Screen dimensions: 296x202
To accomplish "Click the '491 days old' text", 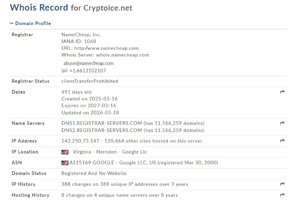I will click(x=77, y=92).
